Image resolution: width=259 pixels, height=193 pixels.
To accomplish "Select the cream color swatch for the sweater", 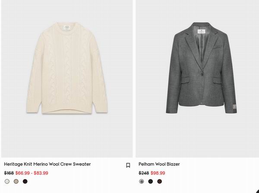I will pyautogui.click(x=7, y=181).
